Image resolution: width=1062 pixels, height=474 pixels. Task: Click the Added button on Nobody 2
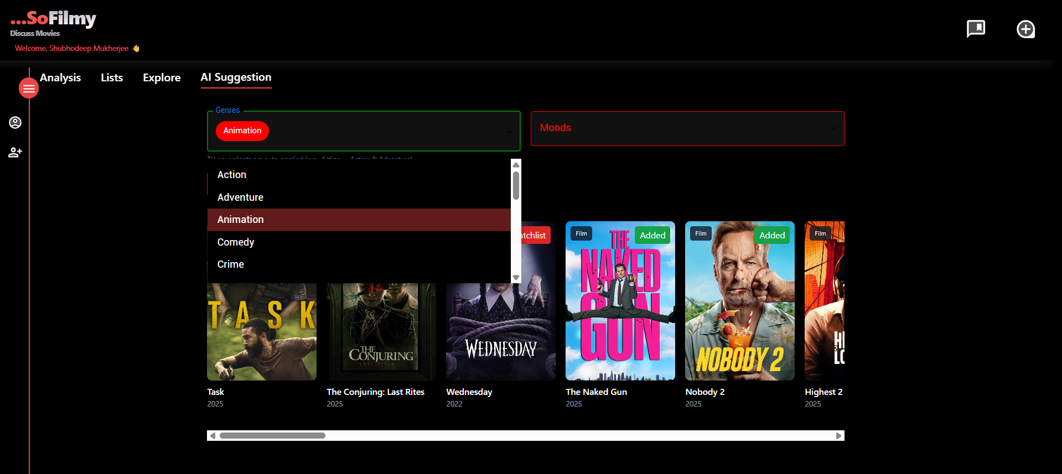tap(772, 235)
